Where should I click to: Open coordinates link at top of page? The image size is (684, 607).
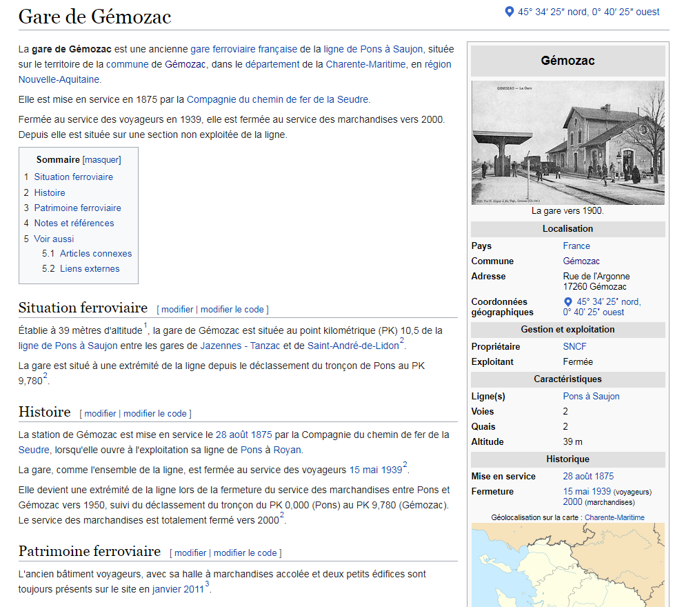588,12
